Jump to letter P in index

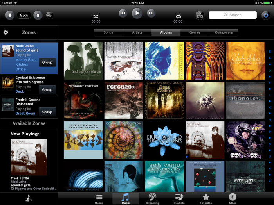(270, 132)
